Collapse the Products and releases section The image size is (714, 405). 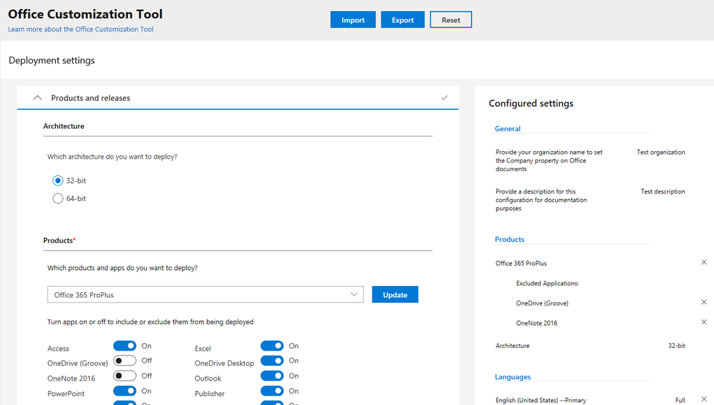[38, 97]
